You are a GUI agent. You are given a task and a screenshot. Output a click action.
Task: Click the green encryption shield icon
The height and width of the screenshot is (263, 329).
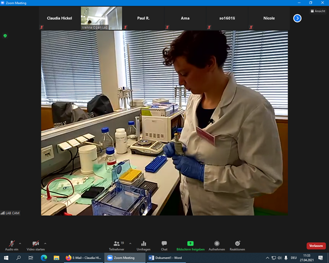5,35
